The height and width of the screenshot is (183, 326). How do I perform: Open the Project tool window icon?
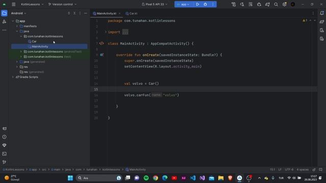[x=4, y=13]
